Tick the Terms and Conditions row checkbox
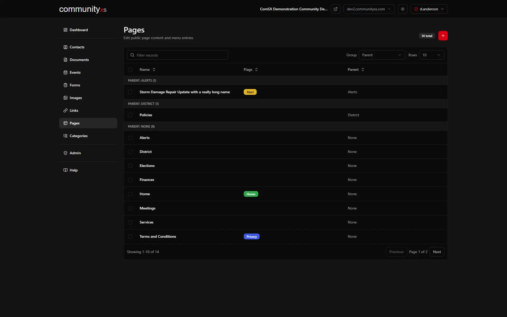 click(x=130, y=237)
